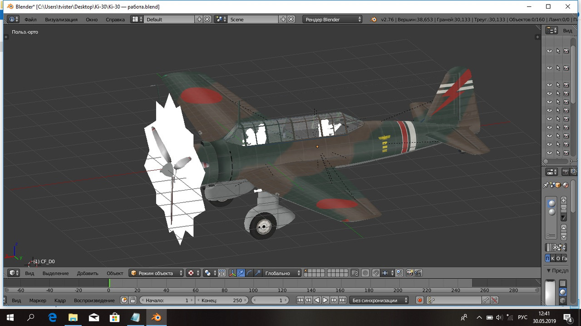
Task: Open the Рендер Blender engine dropdown
Action: pos(333,19)
